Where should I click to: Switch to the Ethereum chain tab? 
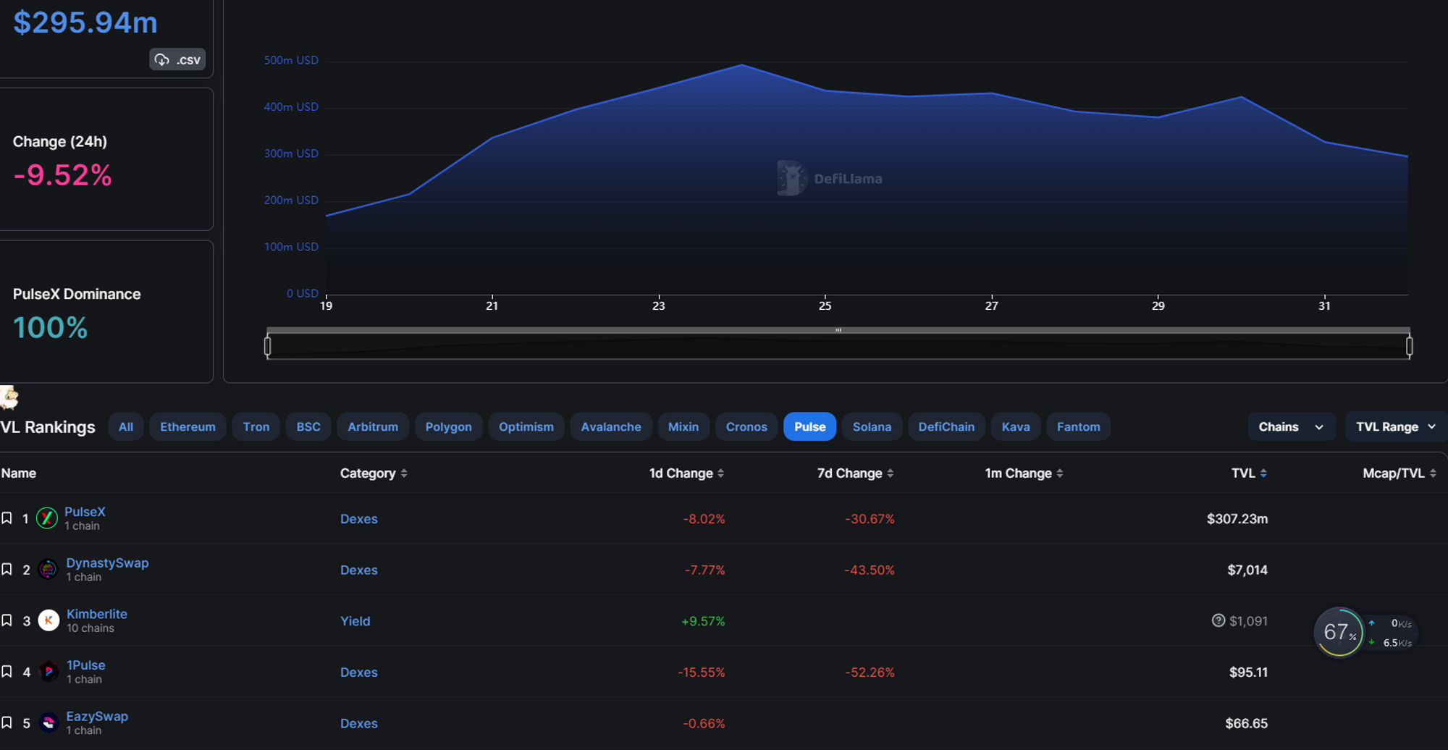(x=188, y=427)
